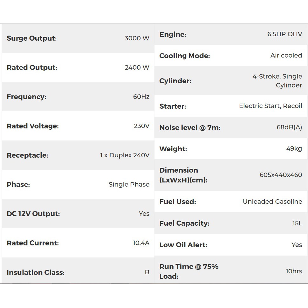Select the 3000 W surge value
308x308 pixels.
(x=137, y=38)
